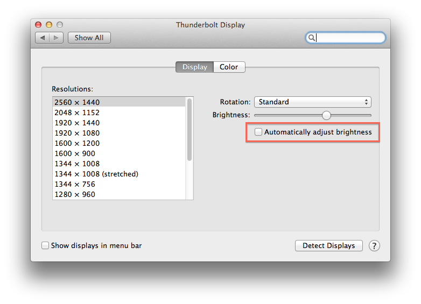Viewport: 421px width, 304px height.
Task: Select resolution 1920 × 1440
Action: point(119,123)
